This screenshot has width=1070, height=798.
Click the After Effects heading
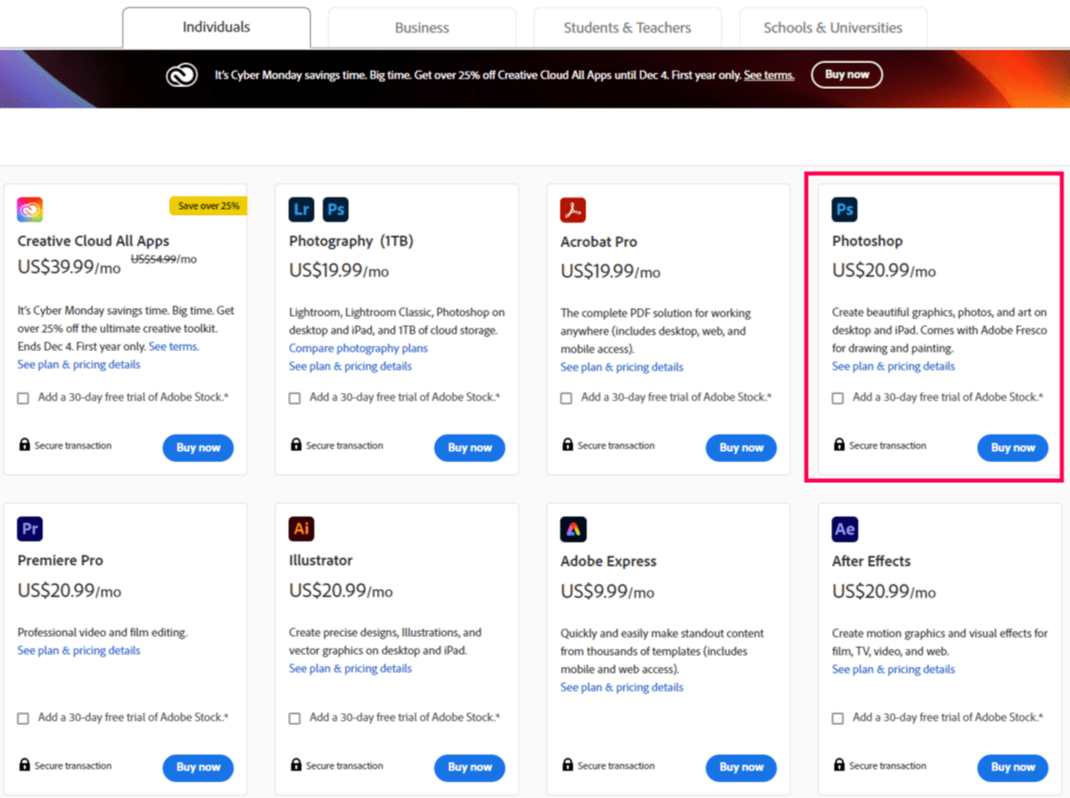[x=871, y=562]
